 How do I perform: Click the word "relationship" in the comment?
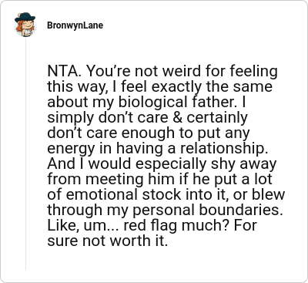coord(223,149)
